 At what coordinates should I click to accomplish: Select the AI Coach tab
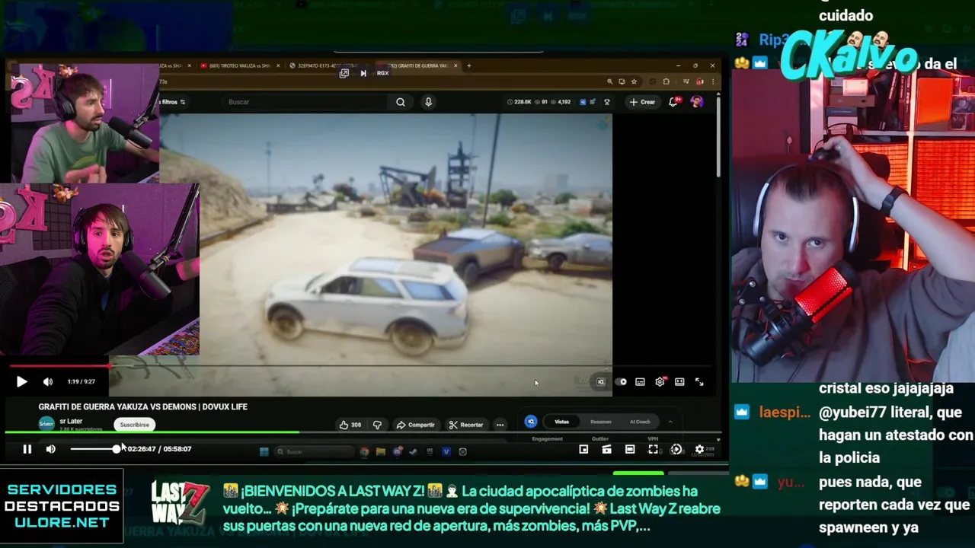click(640, 422)
